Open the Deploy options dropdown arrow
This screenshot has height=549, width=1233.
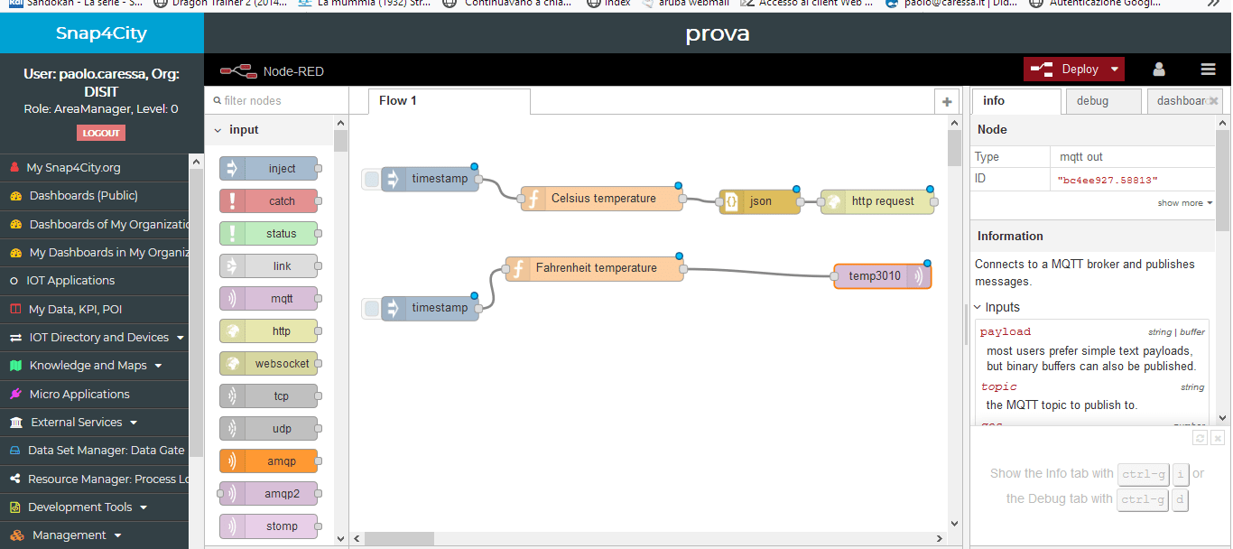point(1115,70)
